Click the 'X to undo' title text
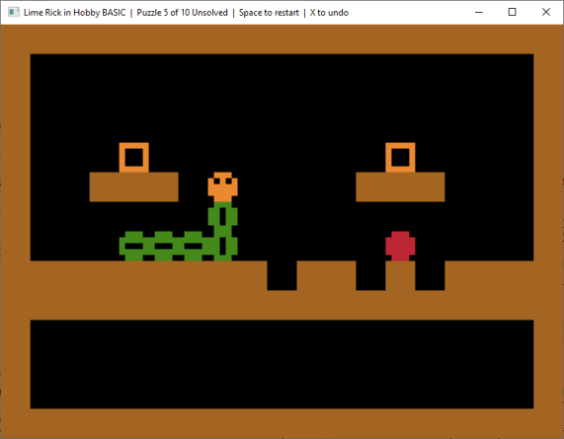This screenshot has width=564, height=439. click(329, 13)
